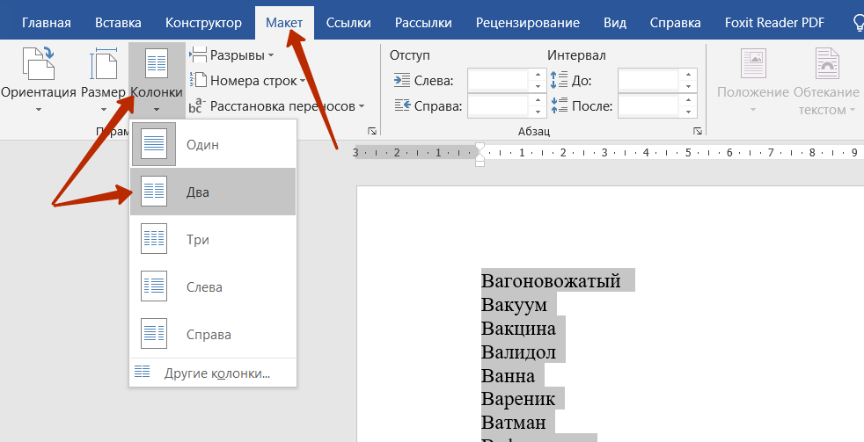This screenshot has width=864, height=442.
Task: Click the Обтекание текстом wrap button
Action: coord(826,81)
